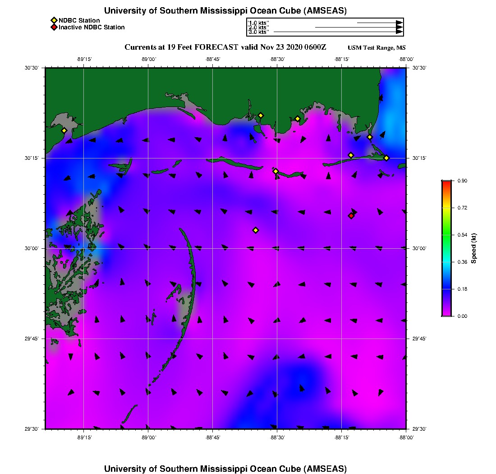The image size is (496, 474).
Task: Click the 'USM Test Range, MS' label
Action: [377, 48]
